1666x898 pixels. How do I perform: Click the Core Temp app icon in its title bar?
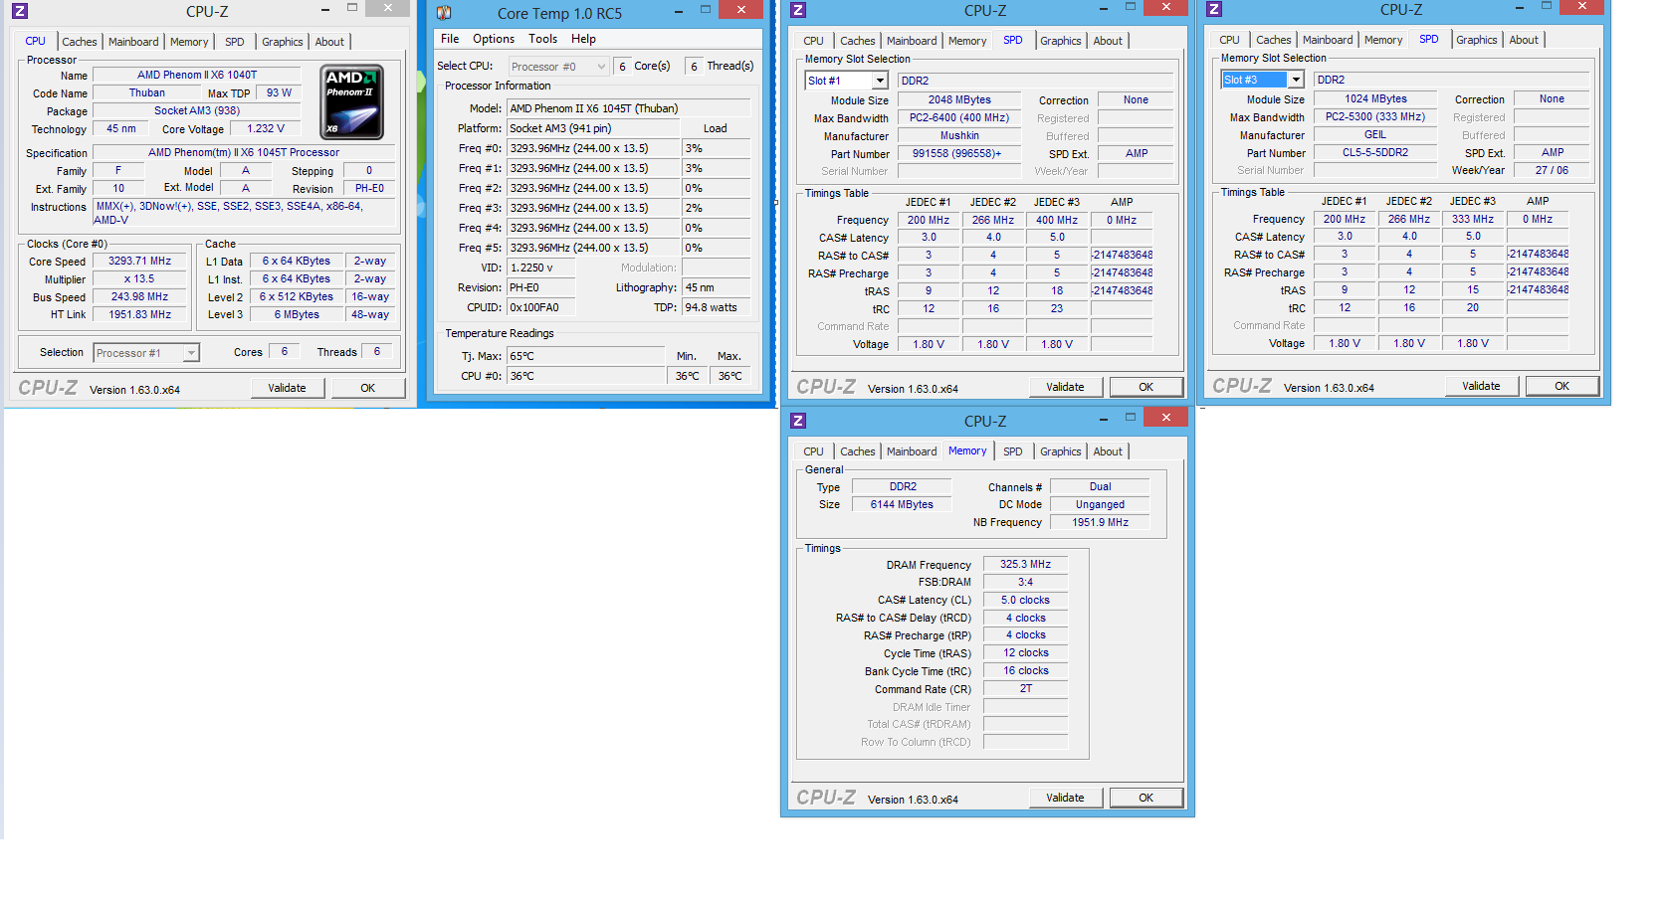pos(444,13)
